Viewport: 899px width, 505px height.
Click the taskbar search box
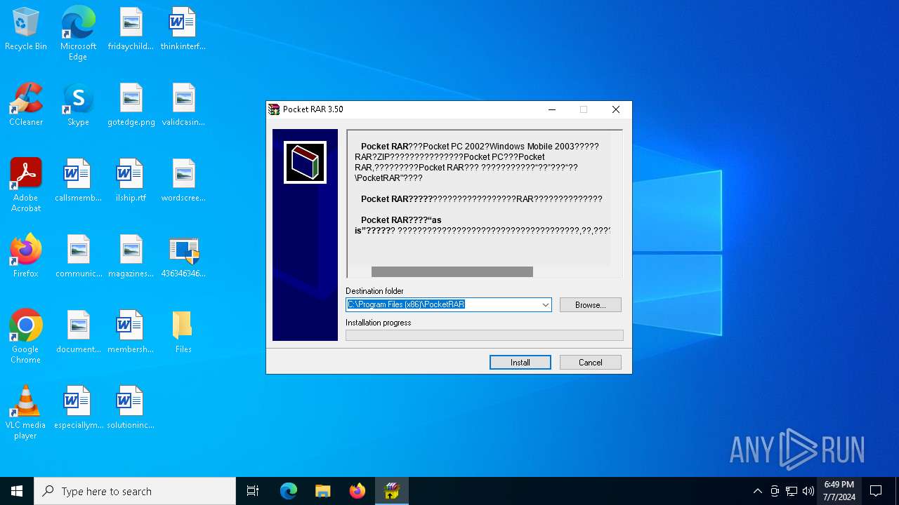tap(135, 491)
